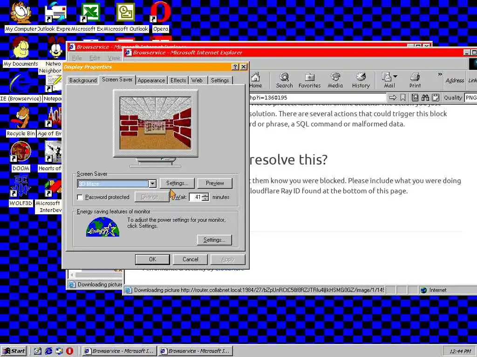The width and height of the screenshot is (477, 357).
Task: Select the DOOM desktop shortcut
Action: [20, 156]
